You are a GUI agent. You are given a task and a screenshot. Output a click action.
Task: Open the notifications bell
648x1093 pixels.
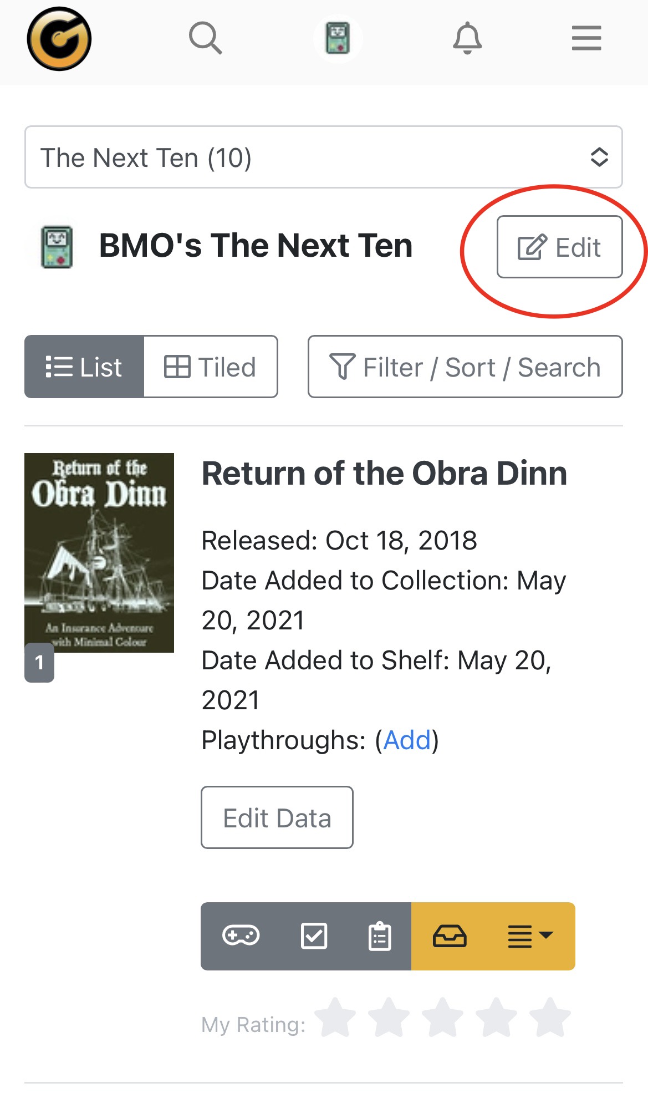click(x=468, y=38)
